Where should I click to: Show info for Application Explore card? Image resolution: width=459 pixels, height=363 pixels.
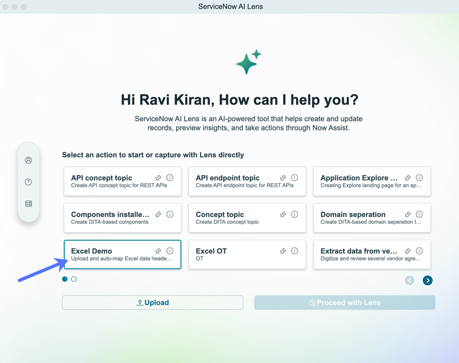pos(419,178)
